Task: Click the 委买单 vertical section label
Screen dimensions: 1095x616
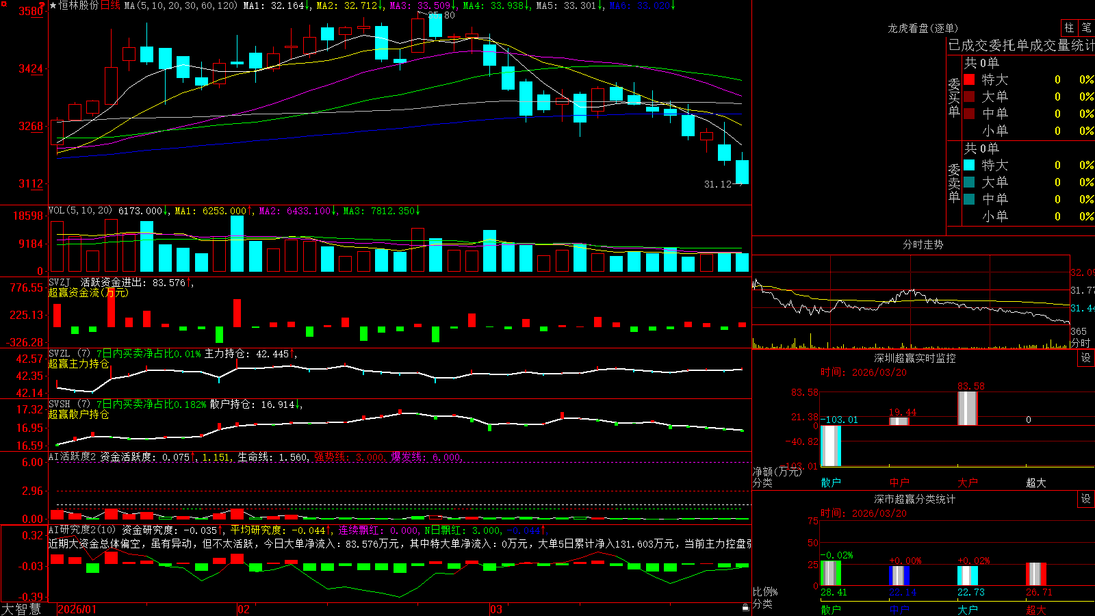Action: [x=954, y=97]
